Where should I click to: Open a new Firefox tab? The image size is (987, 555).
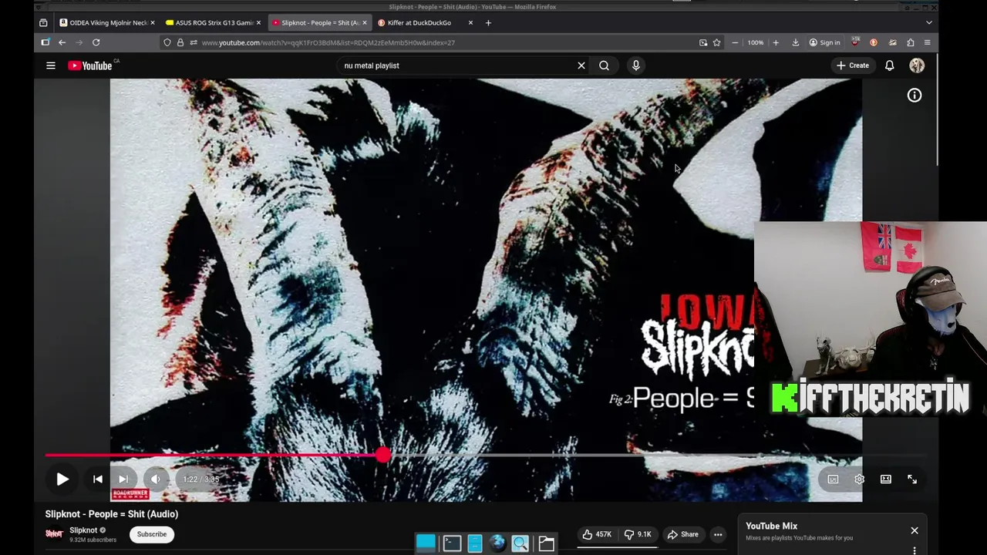(488, 22)
